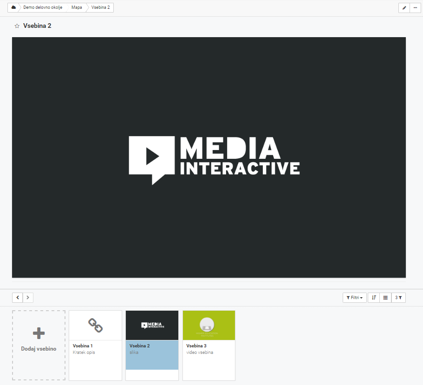Select the Vsebina 2 thumbnail card
The image size is (423, 385).
coord(152,346)
